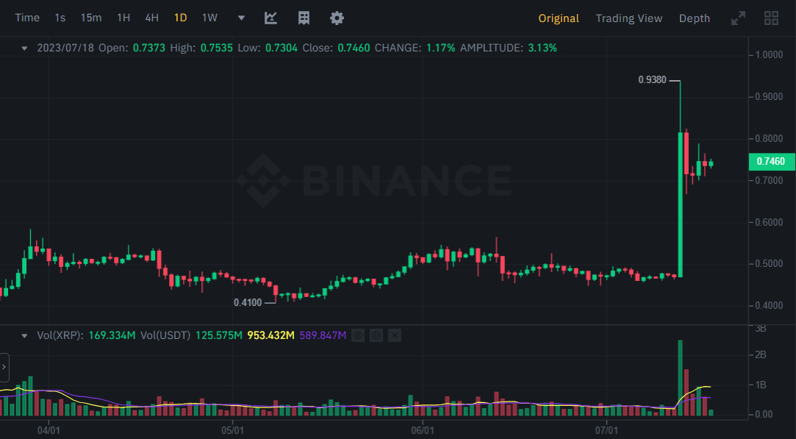The width and height of the screenshot is (796, 439).
Task: Open the volume indicator settings gear
Action: click(x=376, y=335)
